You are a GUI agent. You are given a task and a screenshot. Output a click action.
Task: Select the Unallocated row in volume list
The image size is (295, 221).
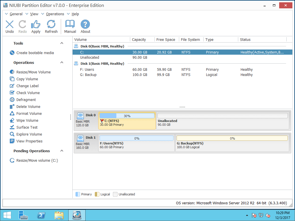click(182, 57)
